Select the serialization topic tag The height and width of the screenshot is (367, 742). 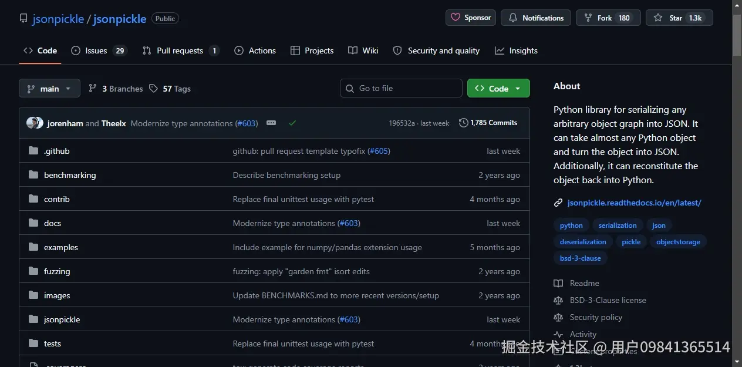618,225
